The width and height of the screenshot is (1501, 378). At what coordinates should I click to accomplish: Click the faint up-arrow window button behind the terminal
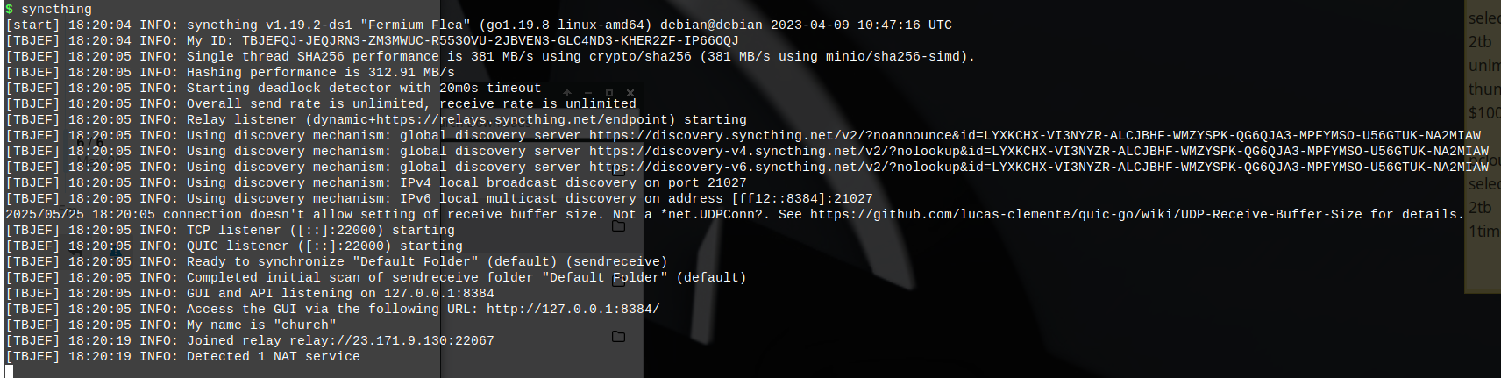pos(566,93)
